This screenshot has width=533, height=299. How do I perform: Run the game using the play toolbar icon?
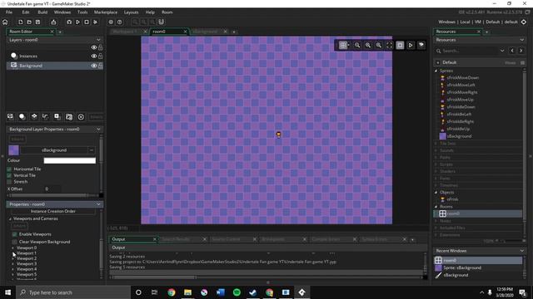77,22
